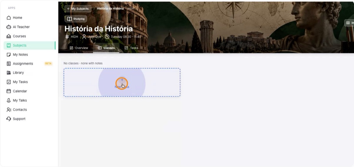The width and height of the screenshot is (354, 167).
Task: Open My Notes section
Action: (x=29, y=54)
